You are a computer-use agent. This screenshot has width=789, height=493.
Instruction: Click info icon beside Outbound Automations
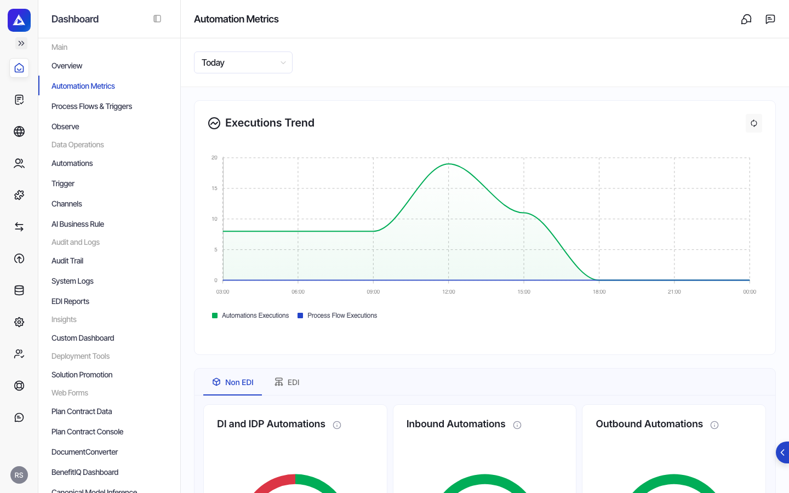coord(714,425)
